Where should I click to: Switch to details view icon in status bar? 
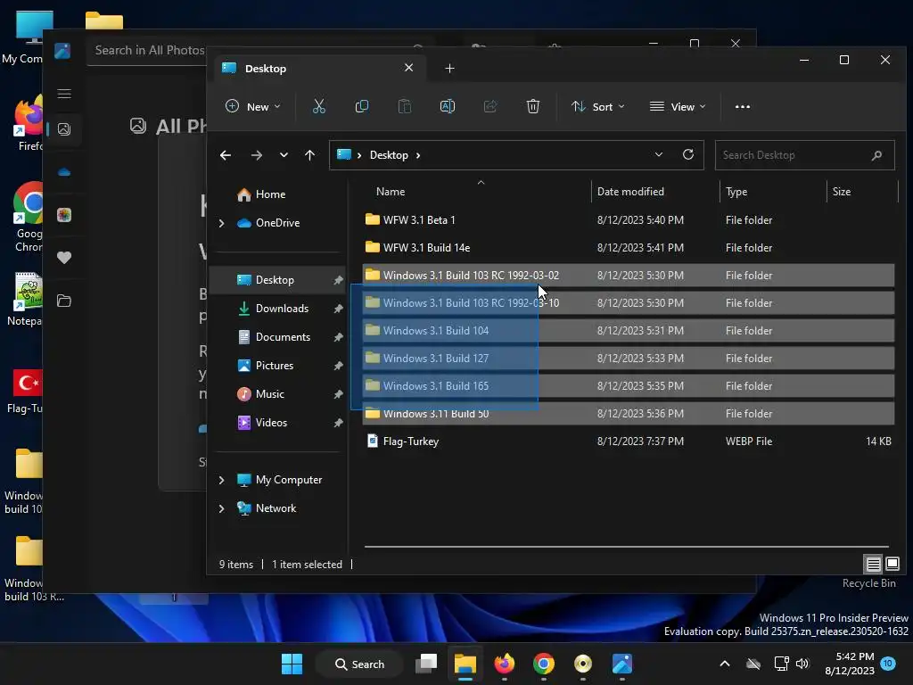pyautogui.click(x=873, y=564)
